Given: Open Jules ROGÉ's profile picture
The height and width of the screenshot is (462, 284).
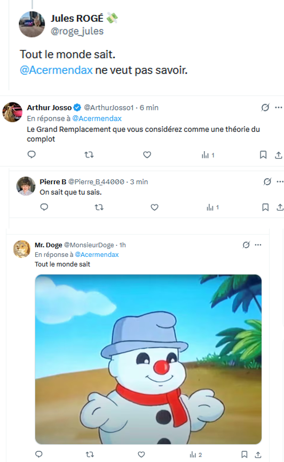Looking at the screenshot, I should [32, 25].
